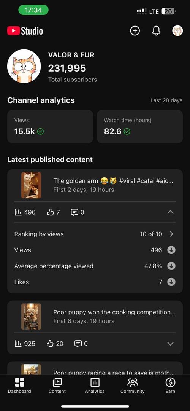Collapse the golden arm video stats

170,212
